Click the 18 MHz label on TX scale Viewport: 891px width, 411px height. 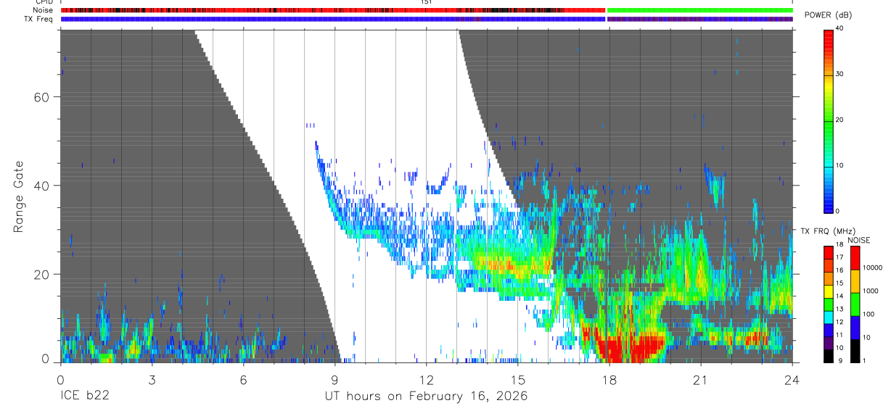[839, 245]
